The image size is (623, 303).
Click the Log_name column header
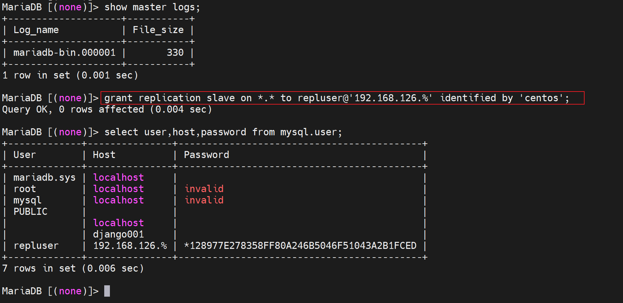coord(36,30)
